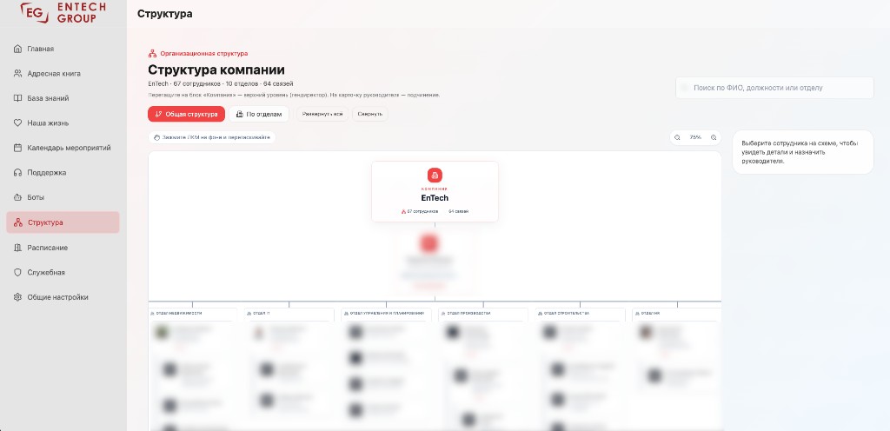890x431 pixels.
Task: Click the Наша жизнь heart icon
Action: [x=17, y=123]
